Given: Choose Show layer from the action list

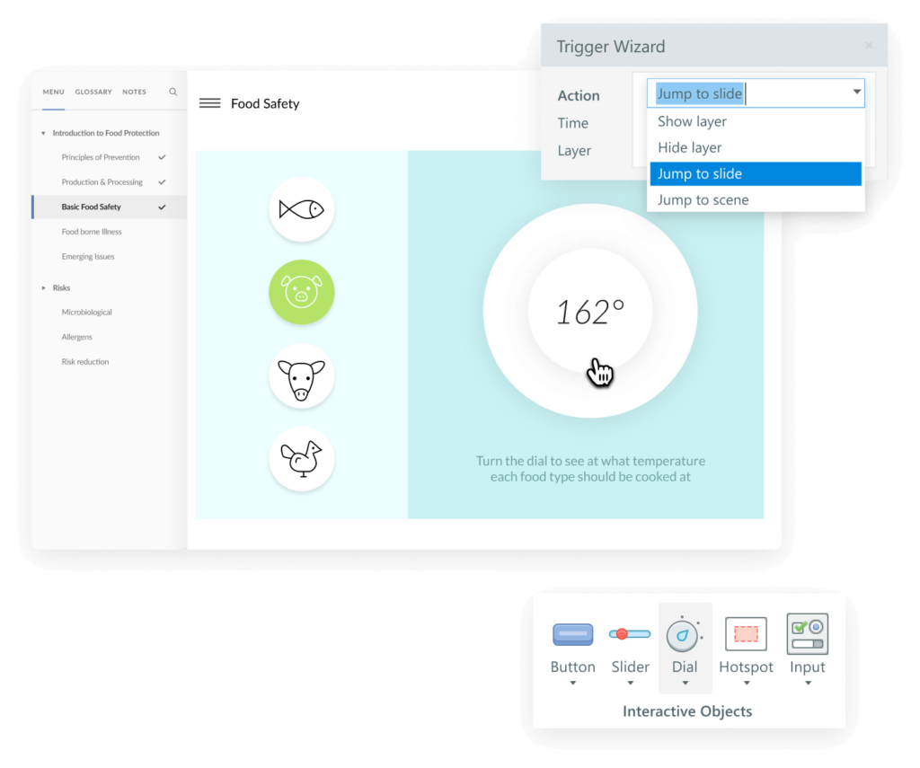Looking at the screenshot, I should [x=692, y=121].
